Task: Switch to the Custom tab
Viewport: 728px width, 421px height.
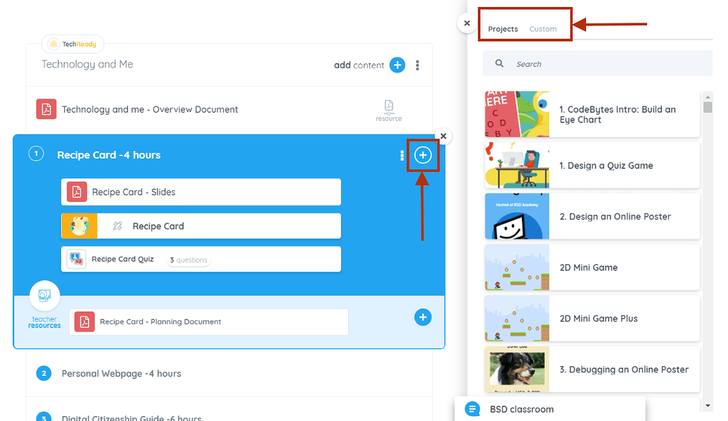Action: coord(542,29)
